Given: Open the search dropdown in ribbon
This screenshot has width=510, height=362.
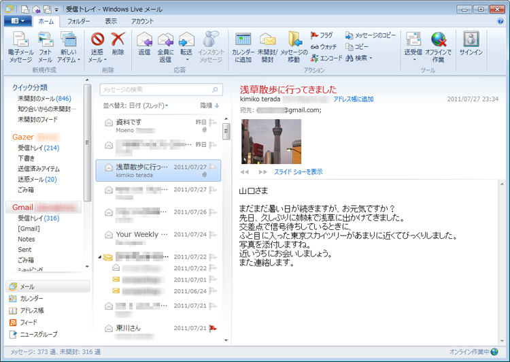Looking at the screenshot, I should point(359,58).
